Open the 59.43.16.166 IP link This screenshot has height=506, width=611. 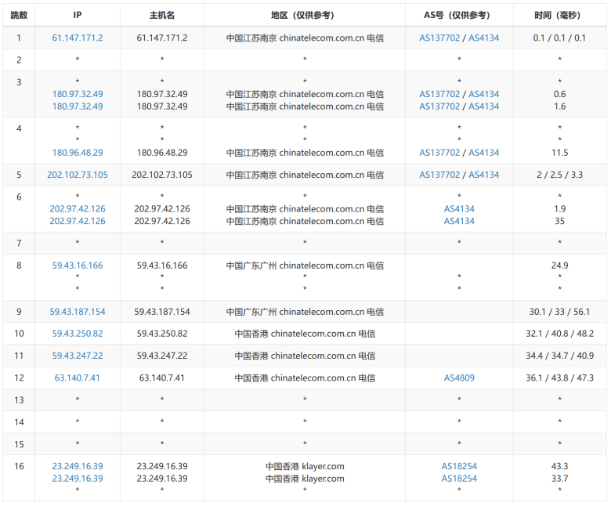(x=78, y=266)
